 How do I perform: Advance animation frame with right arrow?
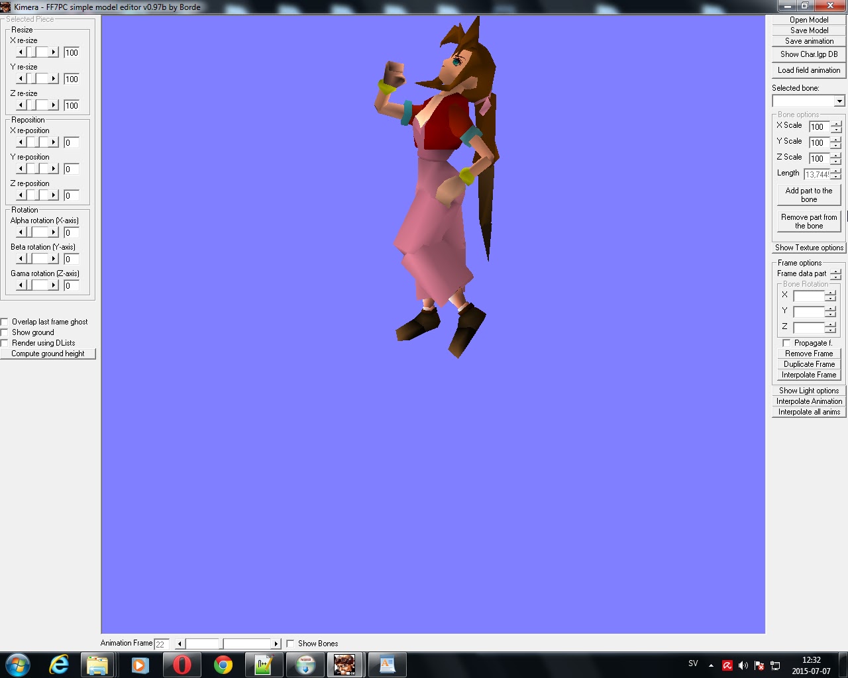[276, 644]
